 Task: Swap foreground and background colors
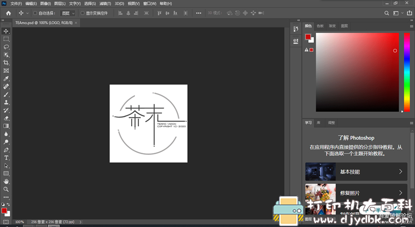coord(8,205)
